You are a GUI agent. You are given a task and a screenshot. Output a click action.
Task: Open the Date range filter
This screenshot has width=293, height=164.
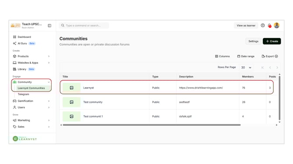coord(246,56)
